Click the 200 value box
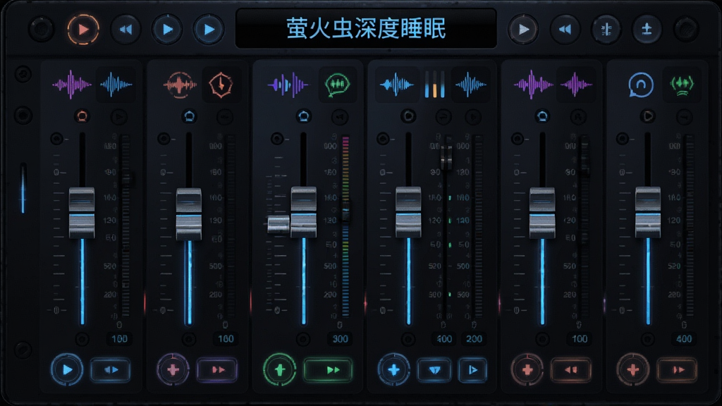This screenshot has width=722, height=406. [474, 339]
